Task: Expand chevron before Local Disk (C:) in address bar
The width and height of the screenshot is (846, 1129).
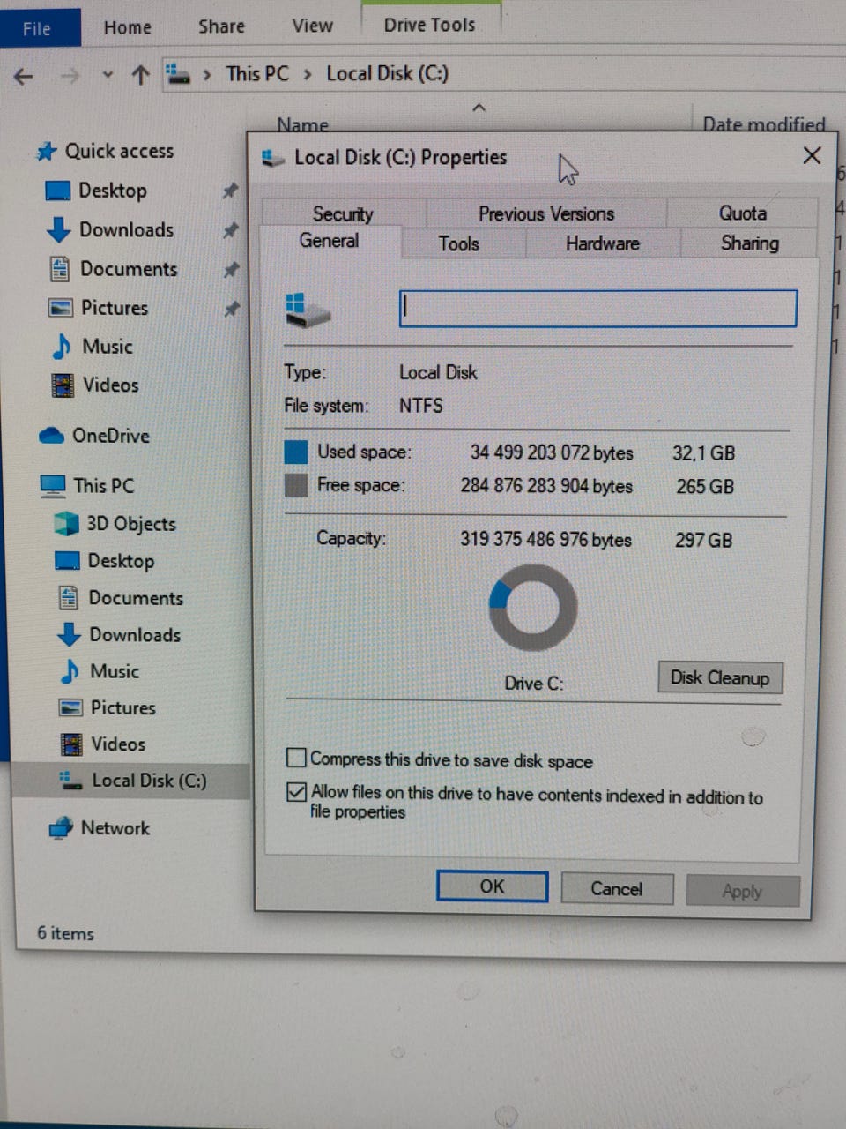Action: [308, 74]
